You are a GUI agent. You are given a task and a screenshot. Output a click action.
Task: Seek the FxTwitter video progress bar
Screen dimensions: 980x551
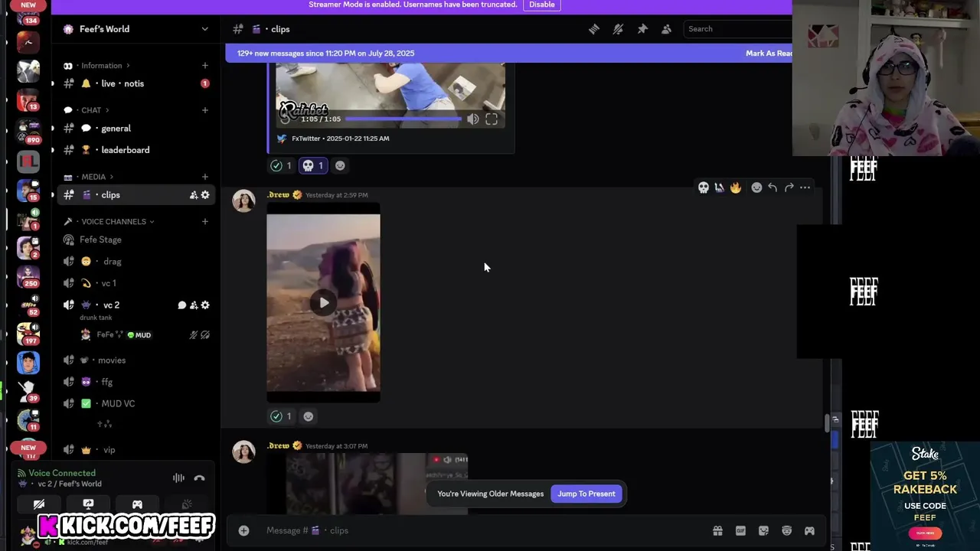[x=403, y=119]
